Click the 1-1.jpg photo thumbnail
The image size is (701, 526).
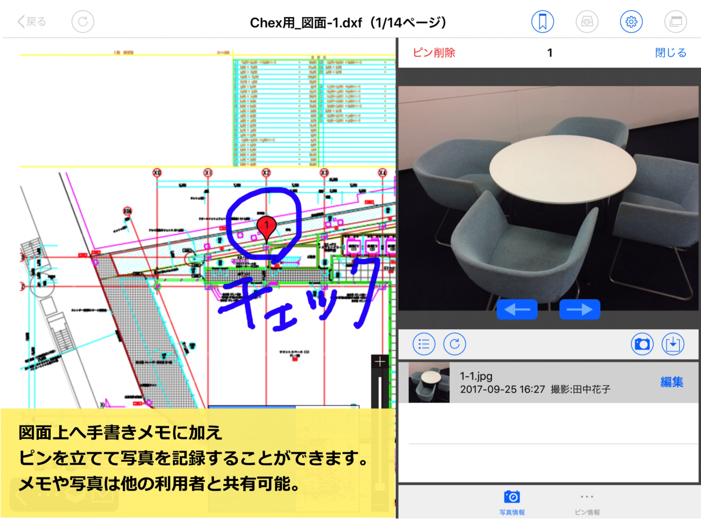pos(429,382)
